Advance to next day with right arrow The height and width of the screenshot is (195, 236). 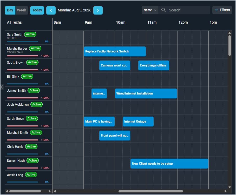98,10
